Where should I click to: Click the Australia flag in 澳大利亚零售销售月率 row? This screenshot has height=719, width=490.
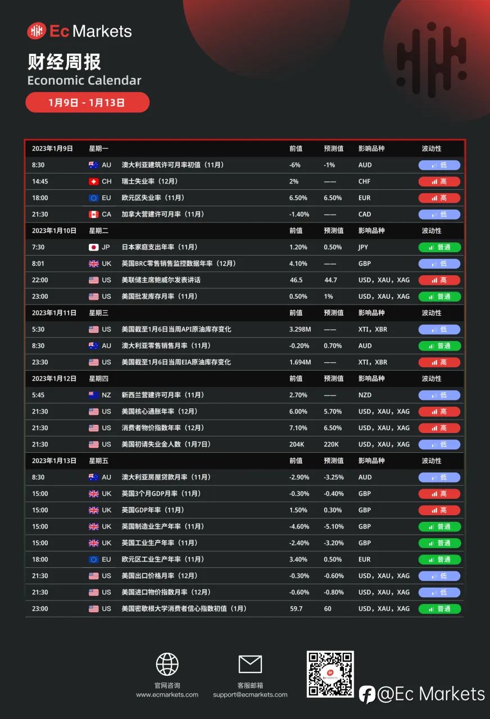point(93,345)
